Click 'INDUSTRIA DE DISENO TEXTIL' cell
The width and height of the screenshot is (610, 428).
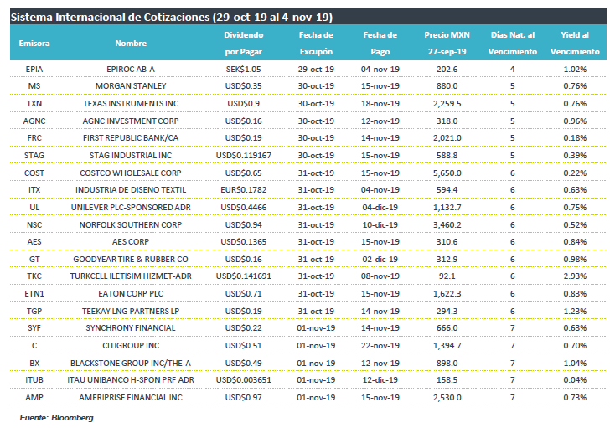(x=131, y=189)
